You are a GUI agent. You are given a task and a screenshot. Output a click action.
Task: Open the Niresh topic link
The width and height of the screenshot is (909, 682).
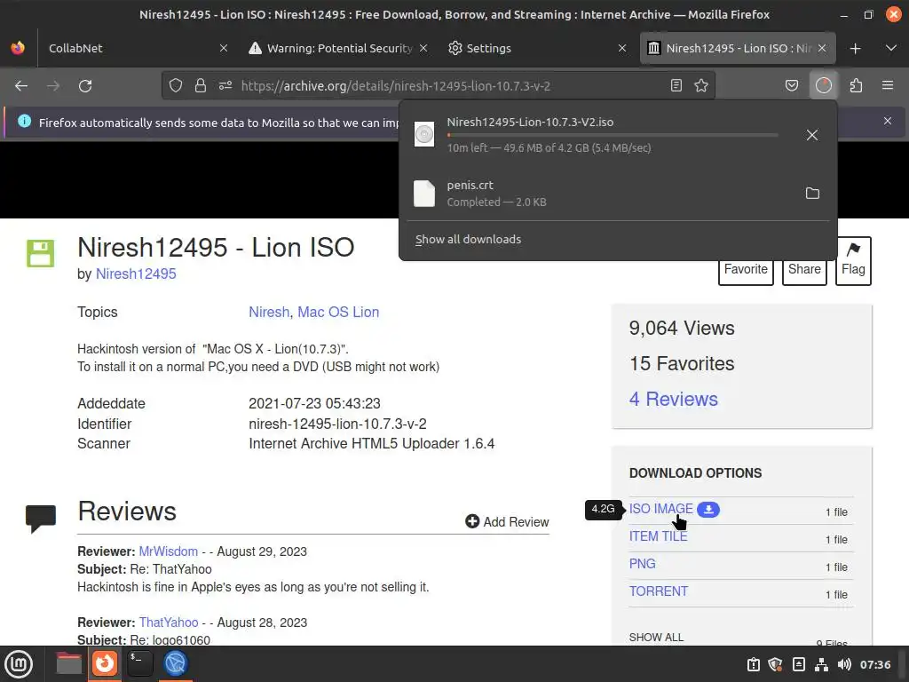click(x=269, y=312)
